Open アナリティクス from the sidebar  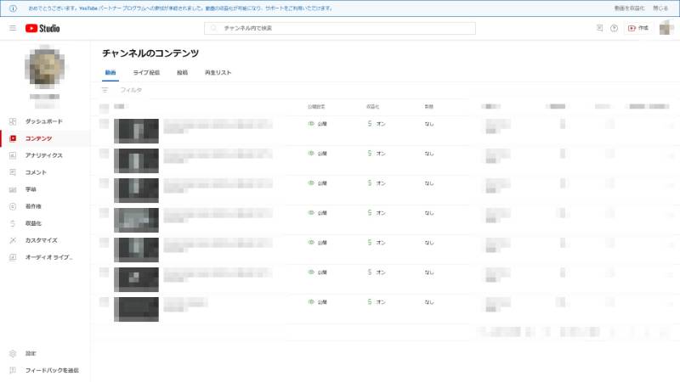(x=45, y=155)
